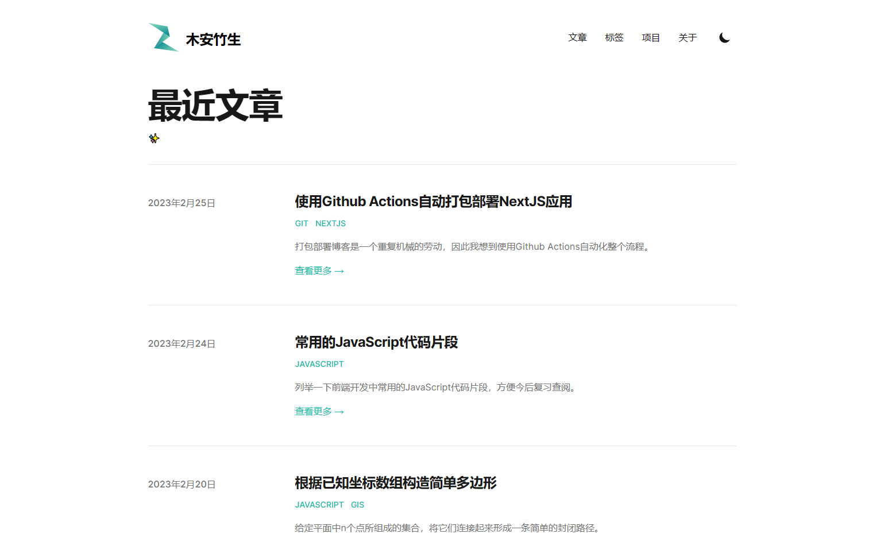The image size is (884, 538).
Task: Click the 2023年2月25日 article date
Action: tap(182, 203)
